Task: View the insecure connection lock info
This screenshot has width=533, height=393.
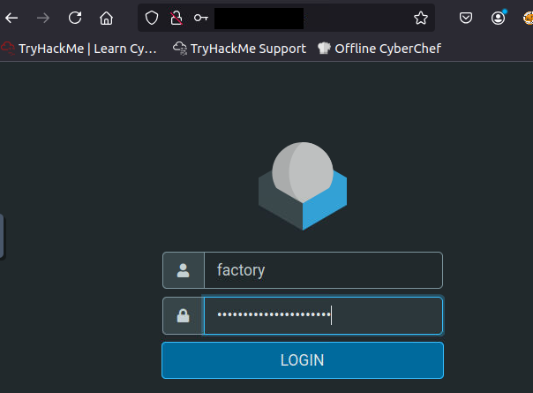Action: (176, 18)
